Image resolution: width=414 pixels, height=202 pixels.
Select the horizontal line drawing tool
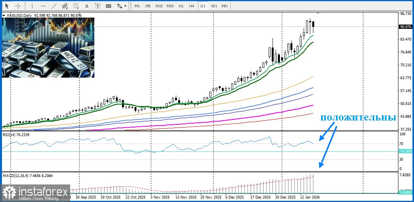pyautogui.click(x=43, y=6)
